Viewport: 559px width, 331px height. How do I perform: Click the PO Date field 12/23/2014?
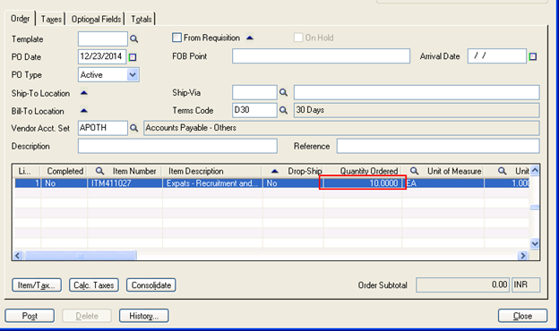pos(102,56)
